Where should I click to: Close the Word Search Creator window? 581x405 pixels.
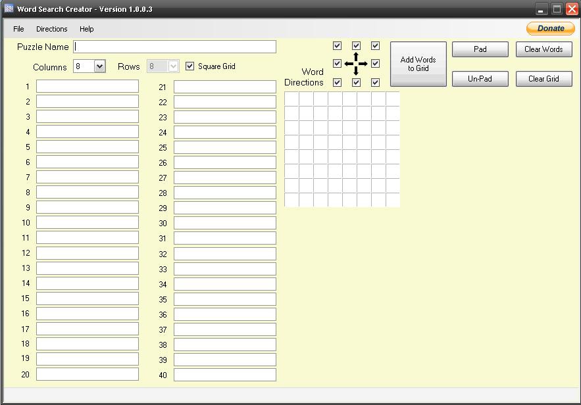click(x=572, y=9)
